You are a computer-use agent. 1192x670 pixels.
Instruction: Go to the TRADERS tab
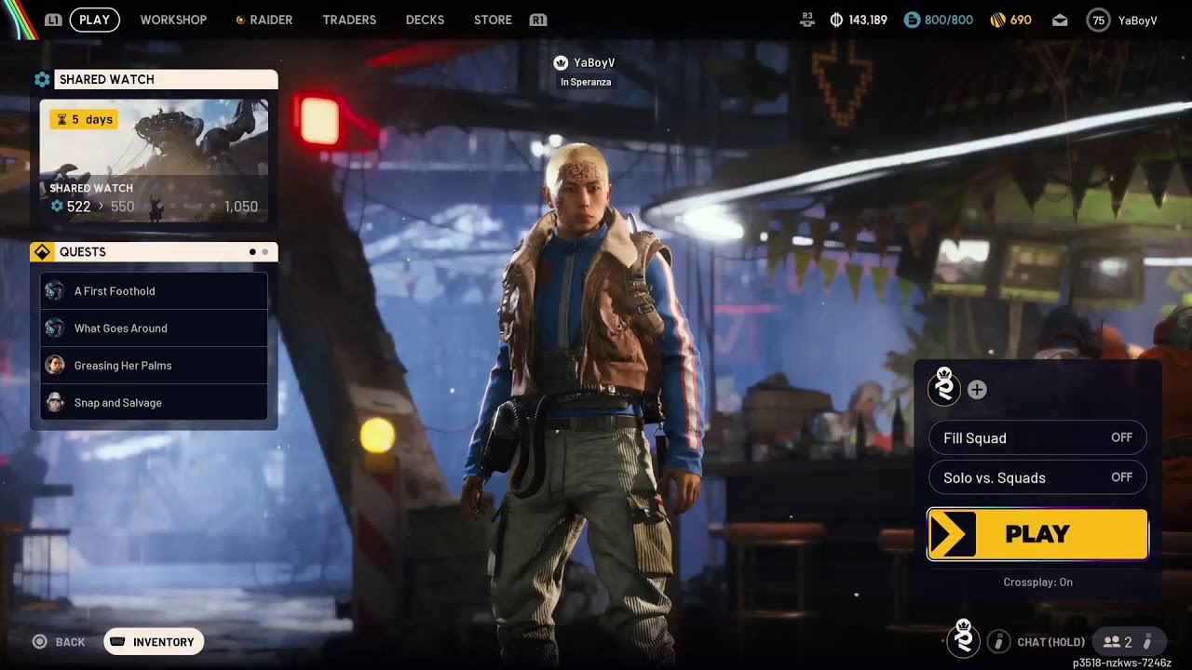point(349,20)
